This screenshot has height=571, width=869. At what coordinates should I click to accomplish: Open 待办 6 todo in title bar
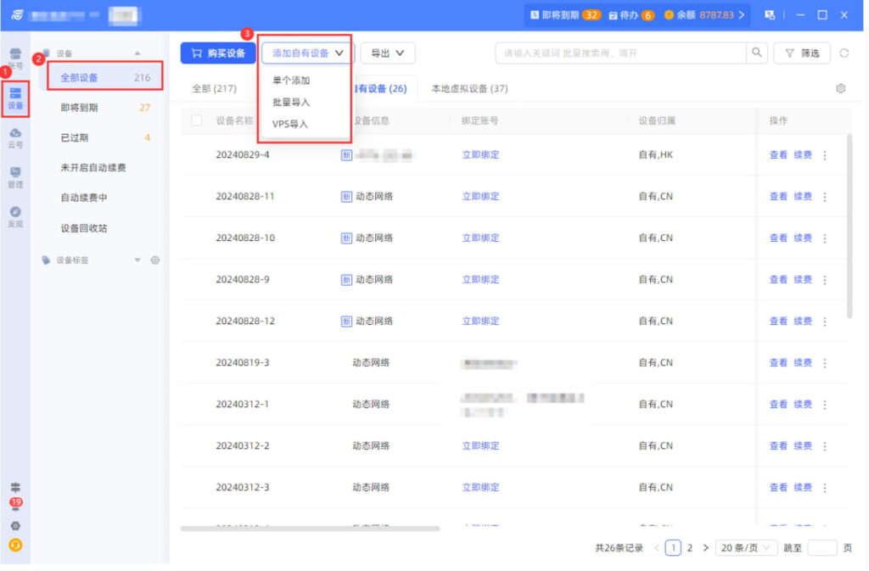tap(631, 15)
